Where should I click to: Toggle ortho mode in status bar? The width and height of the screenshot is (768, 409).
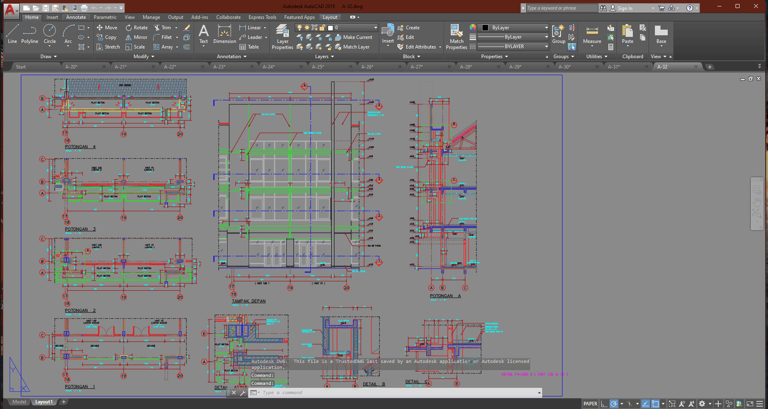(x=604, y=404)
